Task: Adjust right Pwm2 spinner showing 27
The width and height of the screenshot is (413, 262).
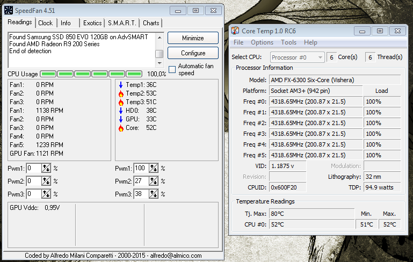Action: pos(154,181)
